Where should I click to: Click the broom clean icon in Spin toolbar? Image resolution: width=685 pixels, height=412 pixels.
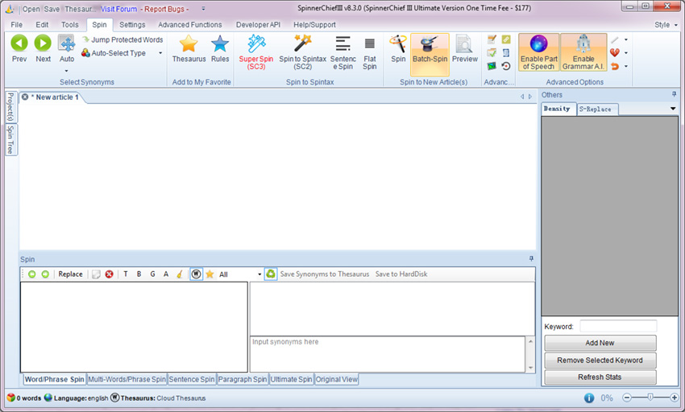point(180,274)
